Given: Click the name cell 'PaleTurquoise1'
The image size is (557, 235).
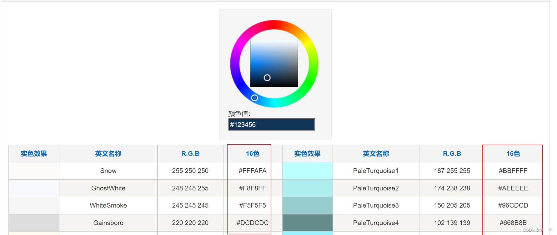Looking at the screenshot, I should (x=376, y=171).
